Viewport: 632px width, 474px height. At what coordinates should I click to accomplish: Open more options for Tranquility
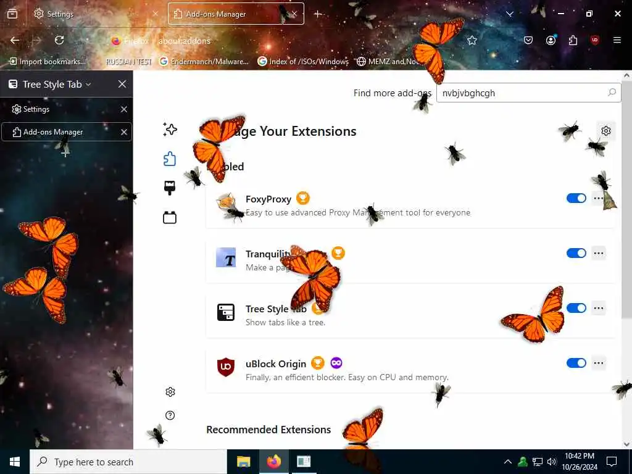click(599, 253)
